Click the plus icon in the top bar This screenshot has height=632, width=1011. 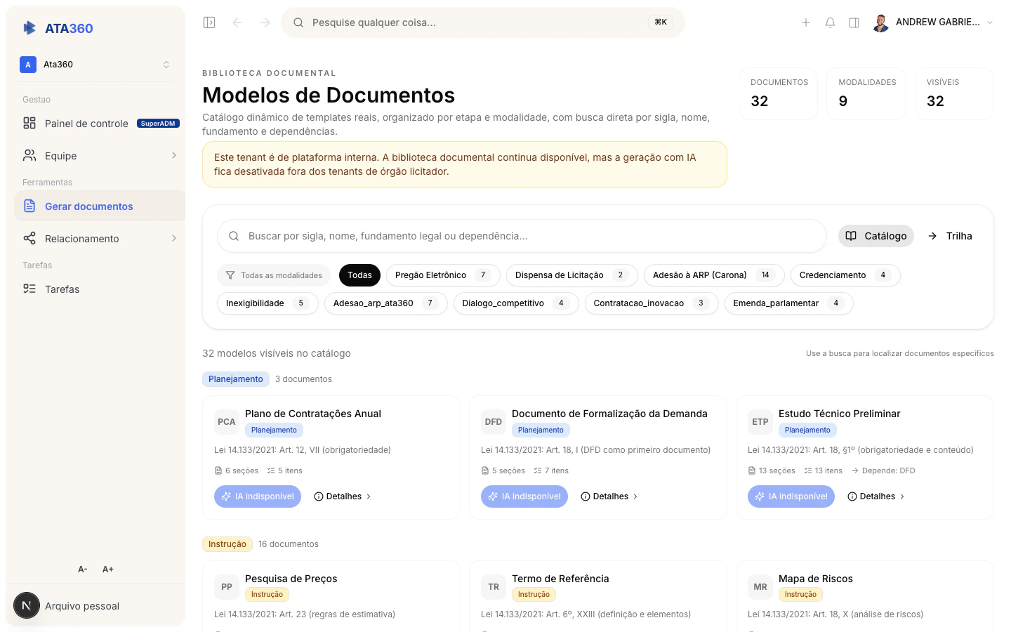[806, 22]
